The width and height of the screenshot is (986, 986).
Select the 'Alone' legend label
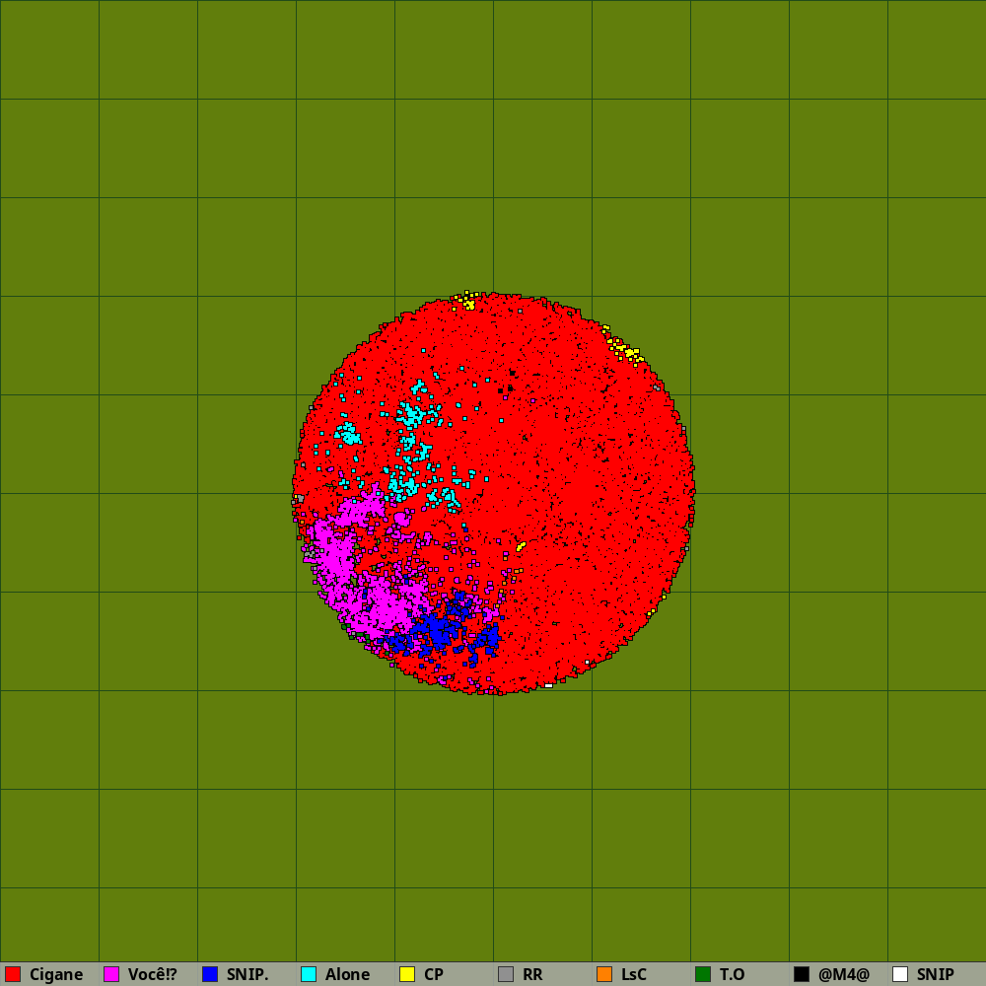pos(347,975)
